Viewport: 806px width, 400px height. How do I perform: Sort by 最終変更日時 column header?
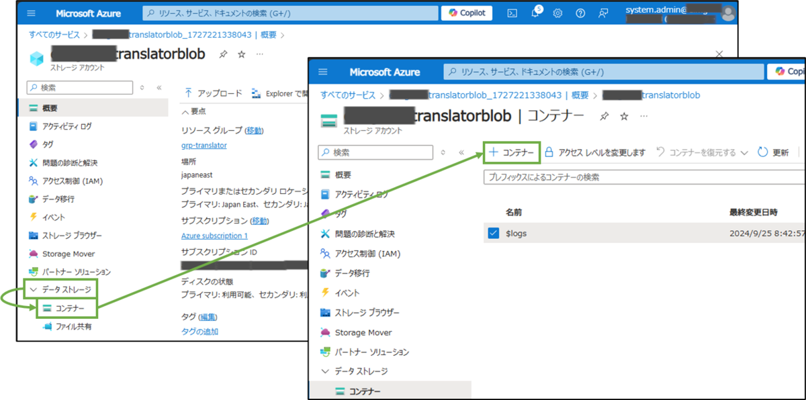tap(754, 212)
